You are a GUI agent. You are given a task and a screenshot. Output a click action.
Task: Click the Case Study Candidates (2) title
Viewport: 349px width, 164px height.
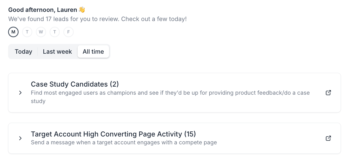click(x=75, y=84)
